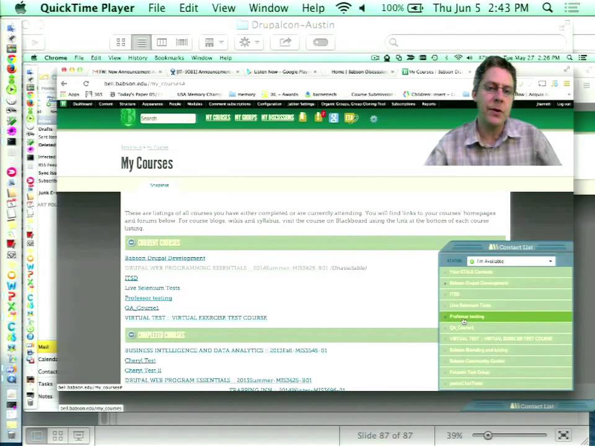Click the fit-to-window icon at bottom right
The width and height of the screenshot is (595, 446).
[x=563, y=435]
